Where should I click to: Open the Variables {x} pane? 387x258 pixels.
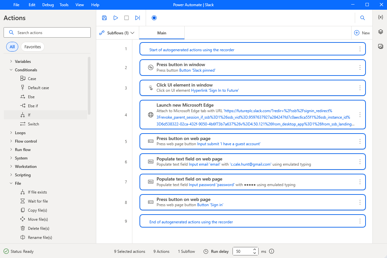coord(380,17)
